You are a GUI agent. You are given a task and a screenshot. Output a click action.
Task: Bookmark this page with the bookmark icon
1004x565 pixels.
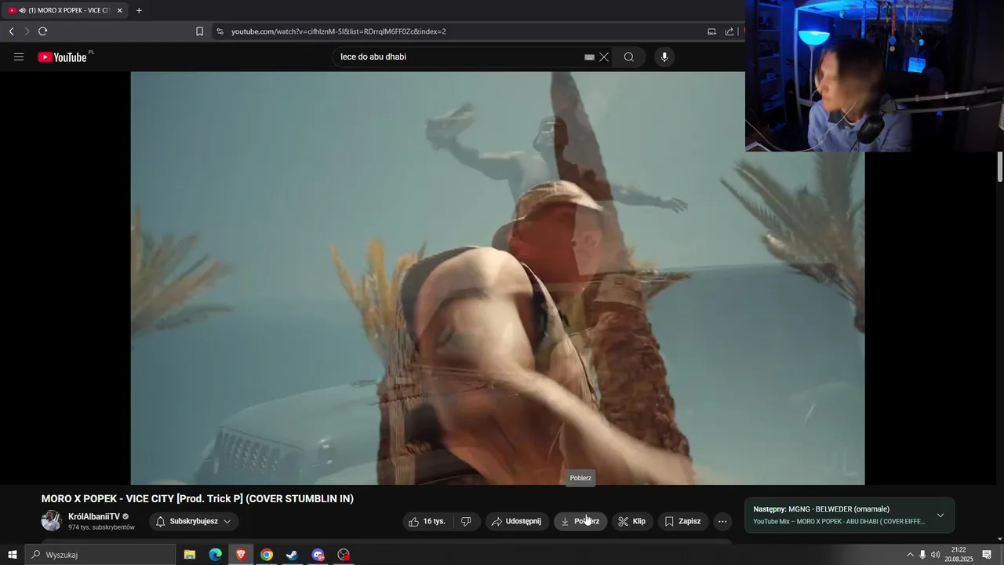(199, 31)
